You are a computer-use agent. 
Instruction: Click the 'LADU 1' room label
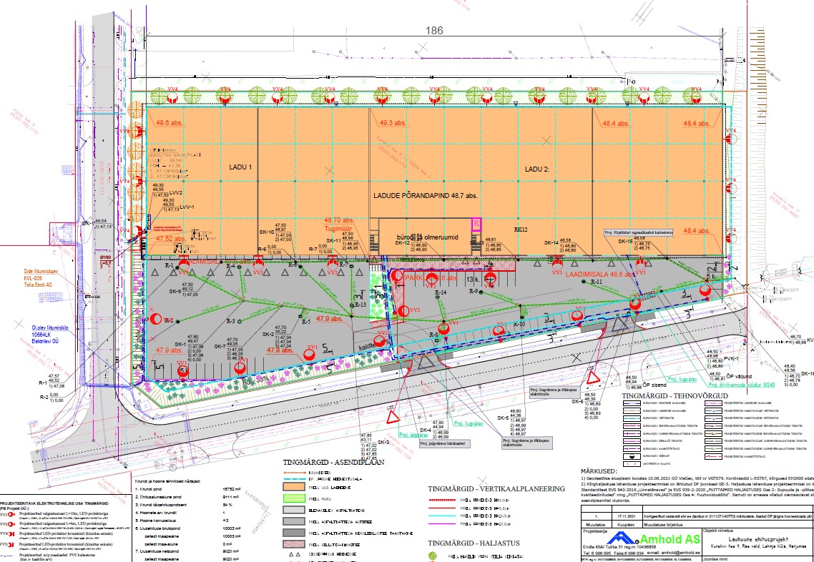pyautogui.click(x=240, y=167)
